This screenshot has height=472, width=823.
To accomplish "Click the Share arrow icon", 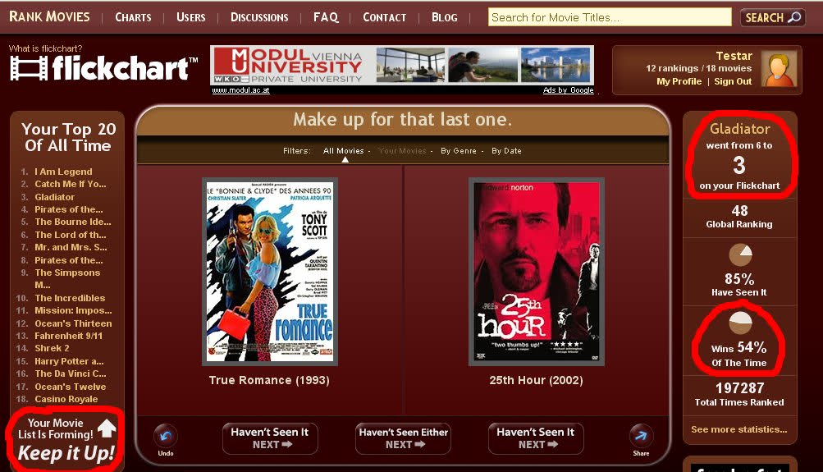I will point(641,436).
